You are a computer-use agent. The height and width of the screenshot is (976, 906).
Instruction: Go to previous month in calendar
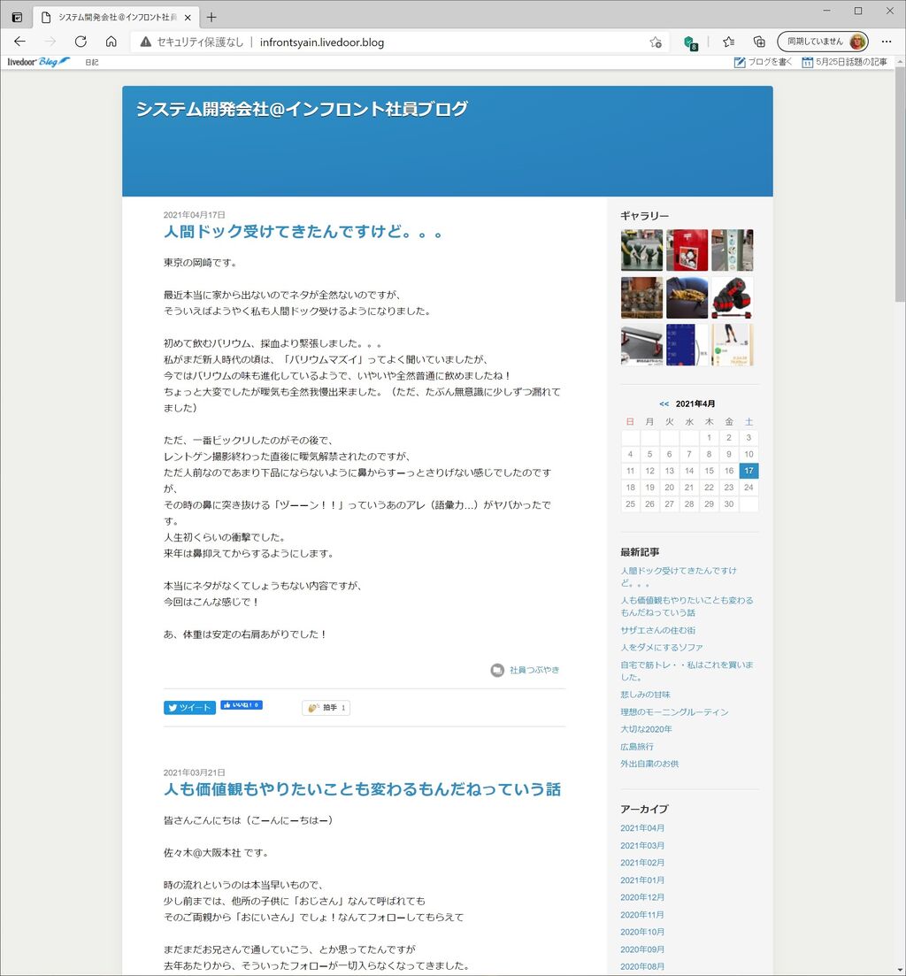point(664,404)
